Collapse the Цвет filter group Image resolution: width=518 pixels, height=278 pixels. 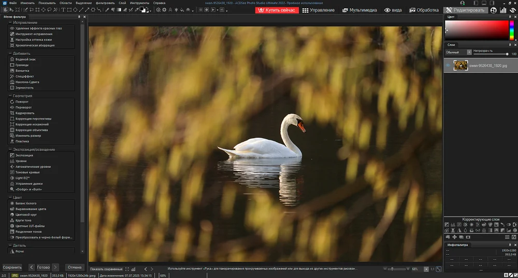[x=10, y=197]
